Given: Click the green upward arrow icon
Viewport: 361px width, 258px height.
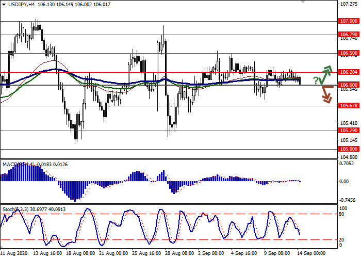Looking at the screenshot, I should pos(325,75).
